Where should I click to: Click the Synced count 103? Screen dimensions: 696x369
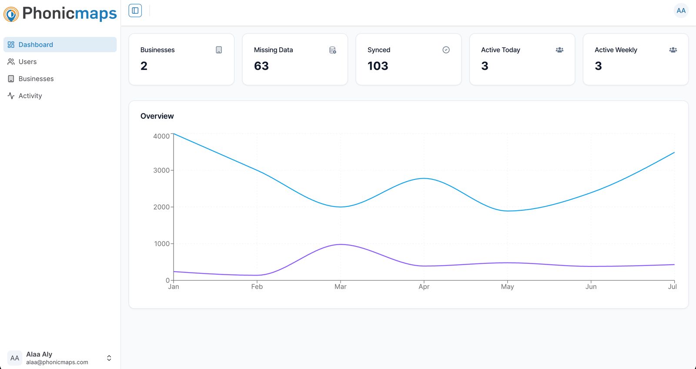378,66
